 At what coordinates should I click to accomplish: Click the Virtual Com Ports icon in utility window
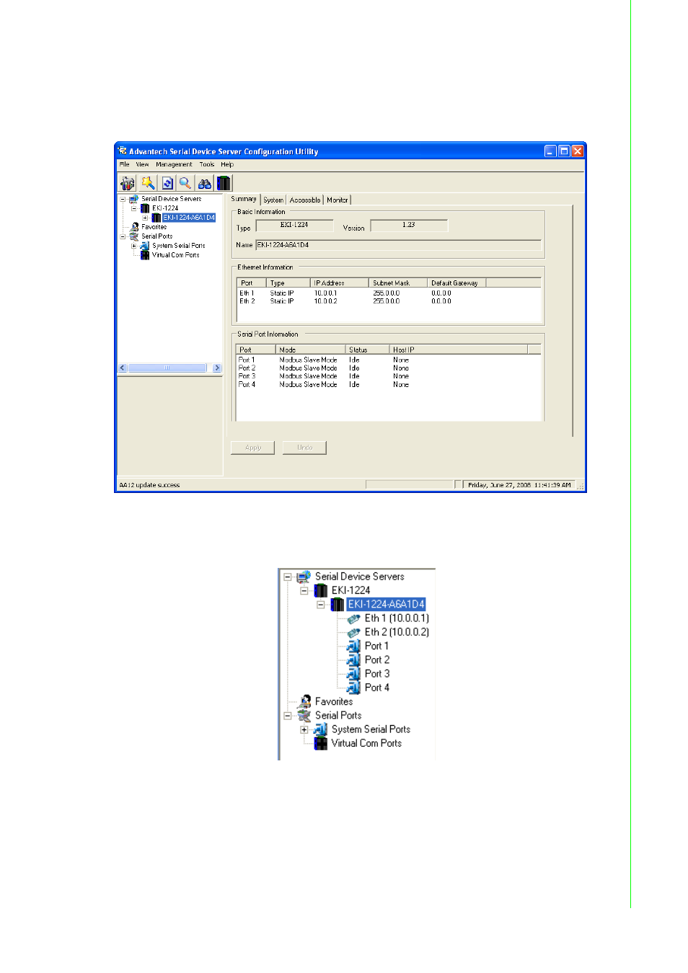point(145,255)
